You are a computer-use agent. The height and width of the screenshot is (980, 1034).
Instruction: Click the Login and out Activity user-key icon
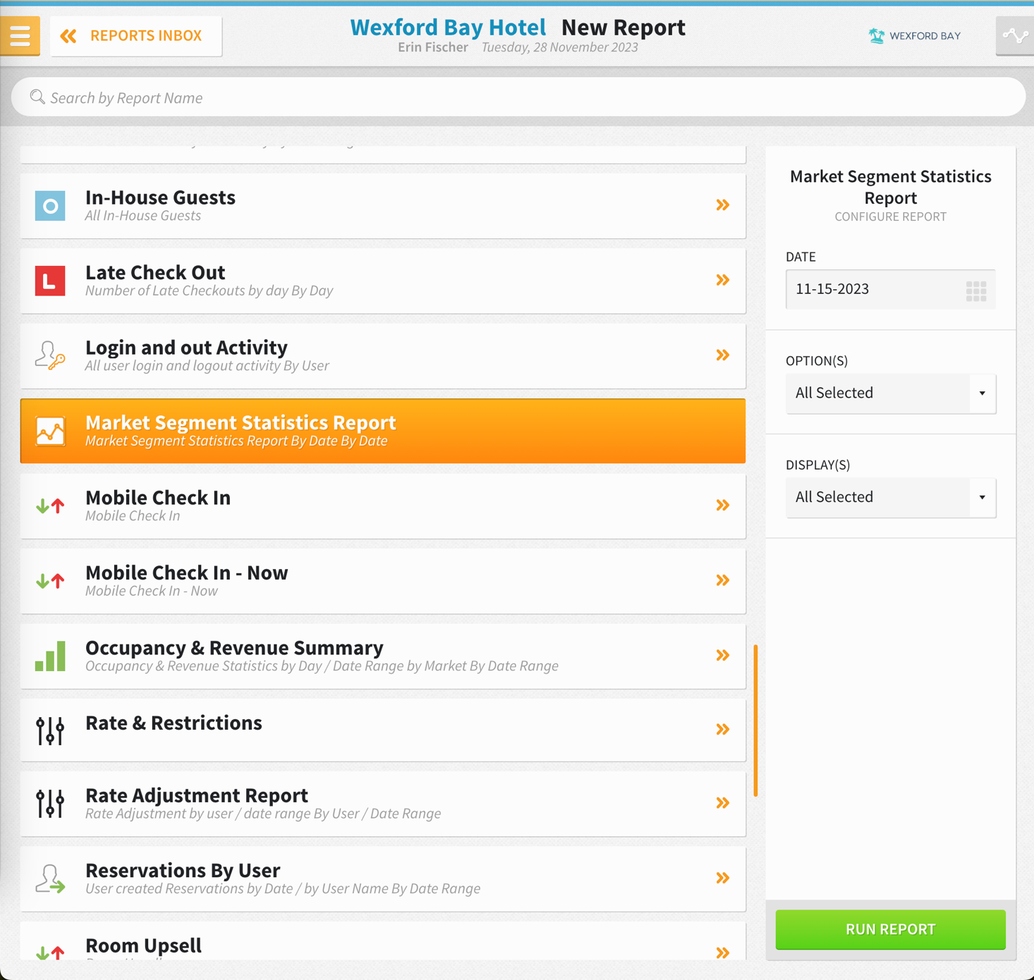50,355
